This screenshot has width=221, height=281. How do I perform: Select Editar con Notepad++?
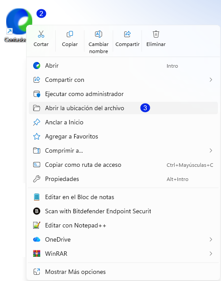123,225
